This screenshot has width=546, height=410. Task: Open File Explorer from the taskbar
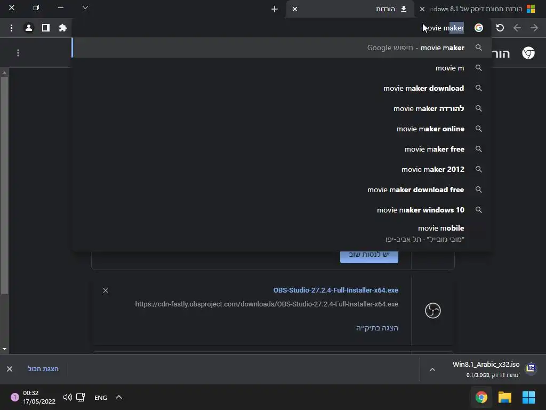click(504, 397)
